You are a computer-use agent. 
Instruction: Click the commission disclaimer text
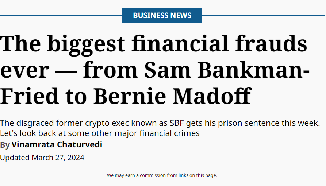click(x=162, y=175)
